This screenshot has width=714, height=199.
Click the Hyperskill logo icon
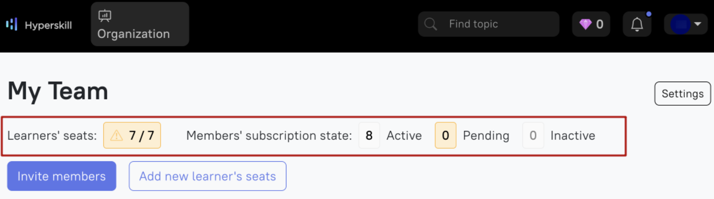click(x=12, y=24)
